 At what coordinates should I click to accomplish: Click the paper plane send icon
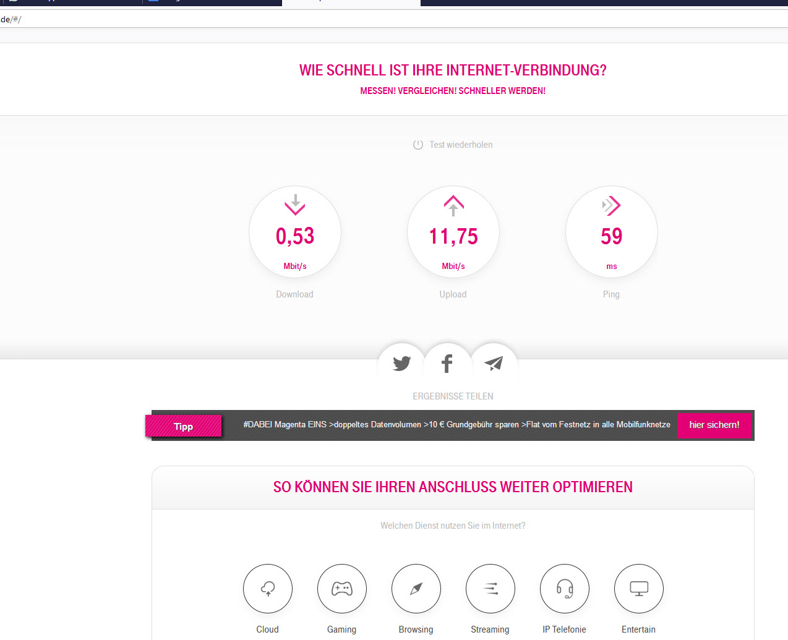coord(494,364)
